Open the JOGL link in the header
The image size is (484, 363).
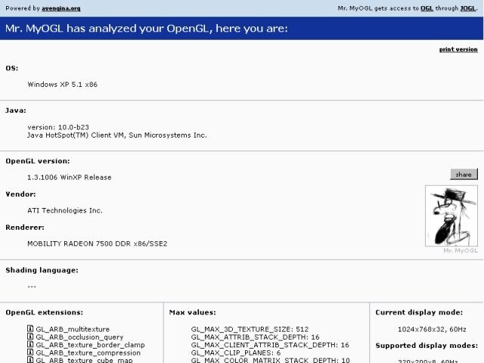(x=468, y=8)
